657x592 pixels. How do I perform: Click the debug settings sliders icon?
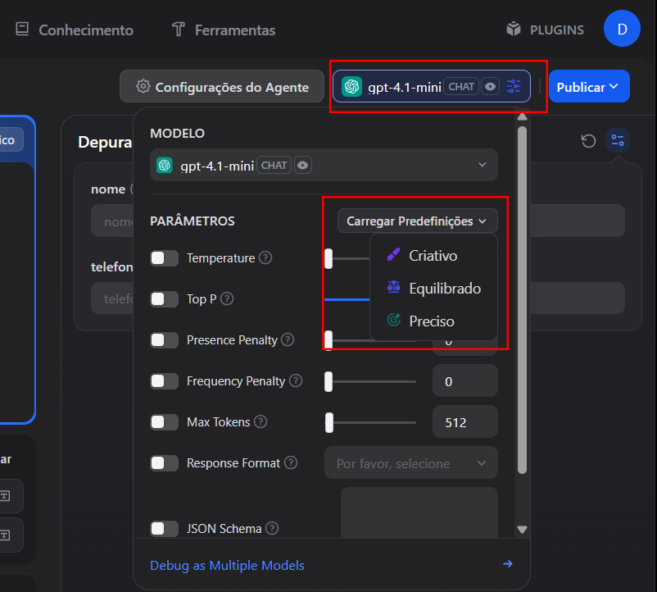pos(618,140)
